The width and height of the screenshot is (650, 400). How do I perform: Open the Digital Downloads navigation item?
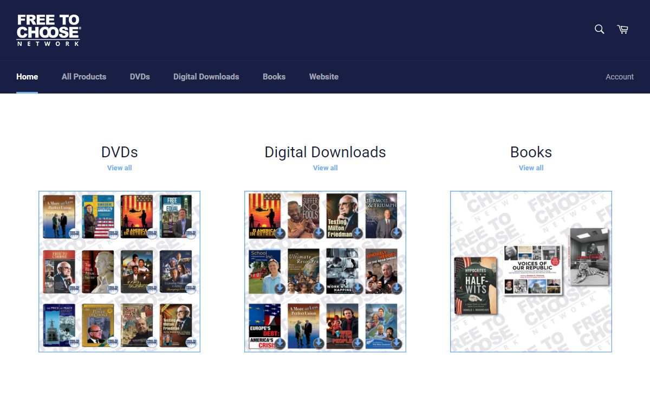[206, 77]
